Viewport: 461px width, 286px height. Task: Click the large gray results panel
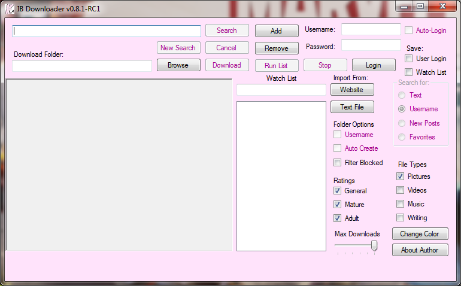click(x=119, y=165)
